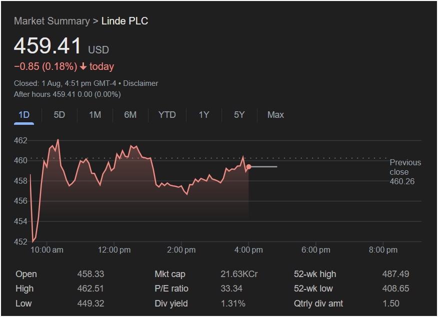Image resolution: width=438 pixels, height=317 pixels.
Task: Click the closing price dot on chart
Action: [248, 167]
